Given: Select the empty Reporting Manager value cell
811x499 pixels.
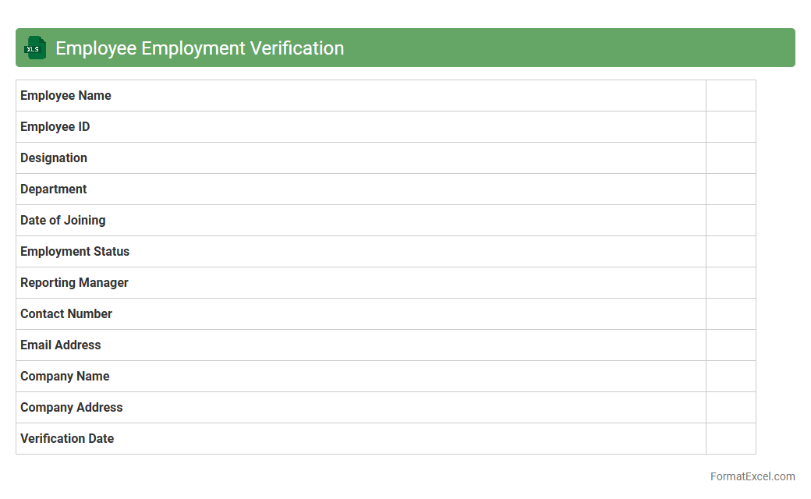Looking at the screenshot, I should click(731, 283).
